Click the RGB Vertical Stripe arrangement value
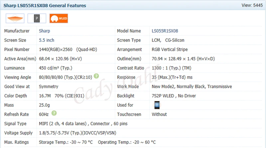 pyautogui.click(x=170, y=50)
